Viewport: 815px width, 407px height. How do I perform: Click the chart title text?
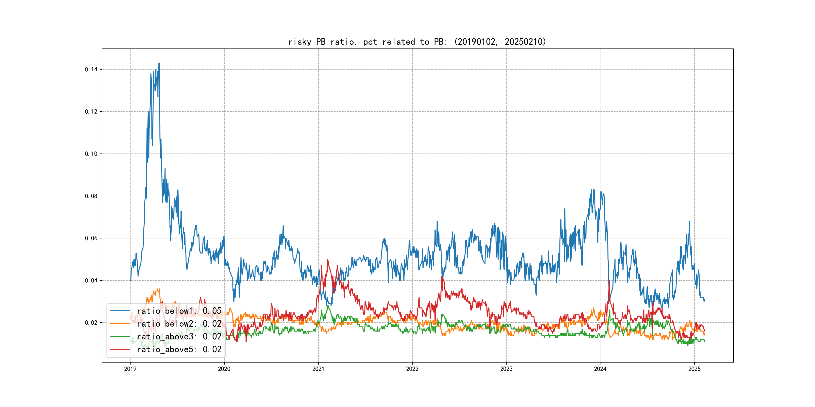pyautogui.click(x=417, y=42)
